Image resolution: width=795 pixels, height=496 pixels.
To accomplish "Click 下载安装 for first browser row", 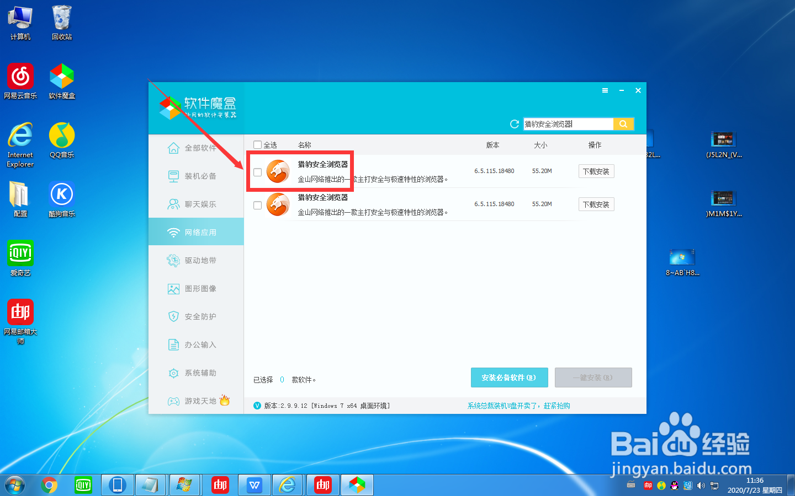I will pyautogui.click(x=596, y=171).
